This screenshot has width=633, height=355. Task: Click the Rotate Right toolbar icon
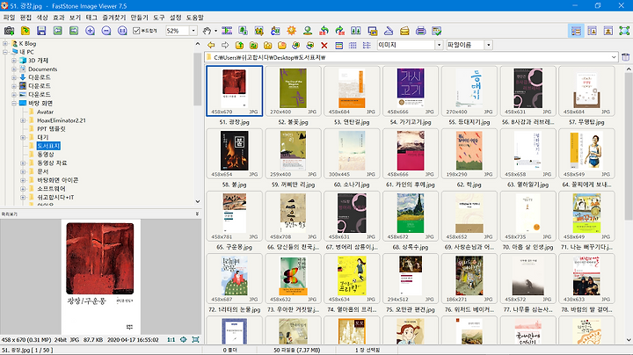point(340,31)
